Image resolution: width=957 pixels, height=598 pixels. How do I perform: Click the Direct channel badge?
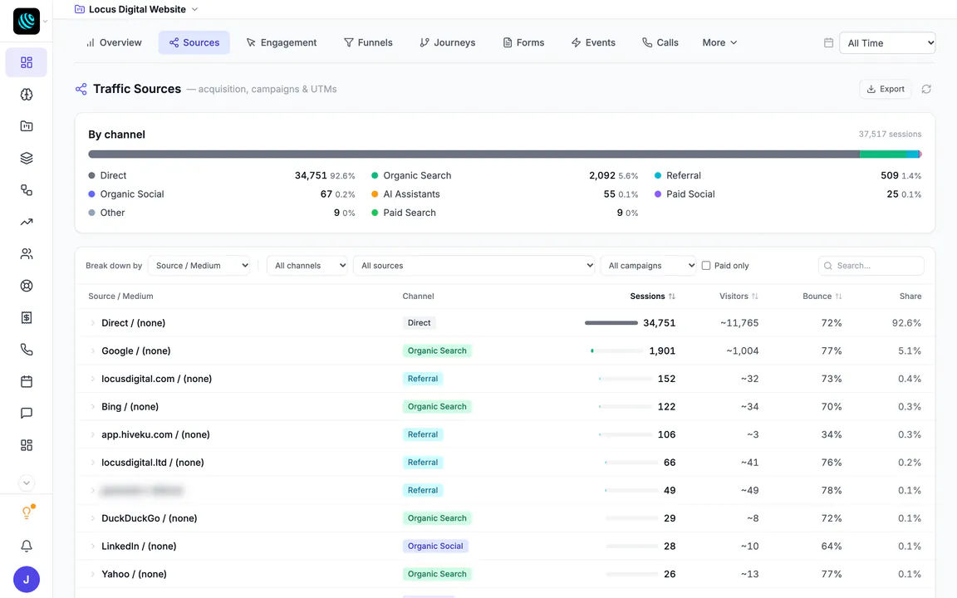[419, 323]
